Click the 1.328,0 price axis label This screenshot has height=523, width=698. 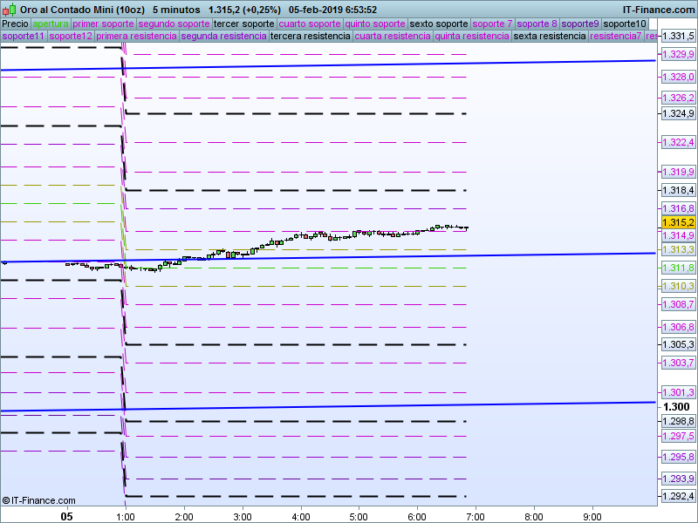[x=679, y=77]
